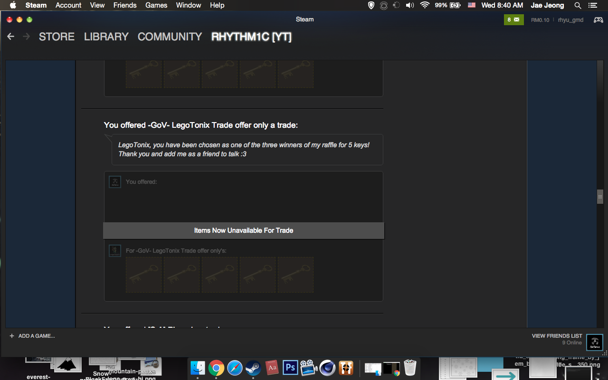
Task: Open macOS Spotlight search magnifier
Action: [x=578, y=5]
